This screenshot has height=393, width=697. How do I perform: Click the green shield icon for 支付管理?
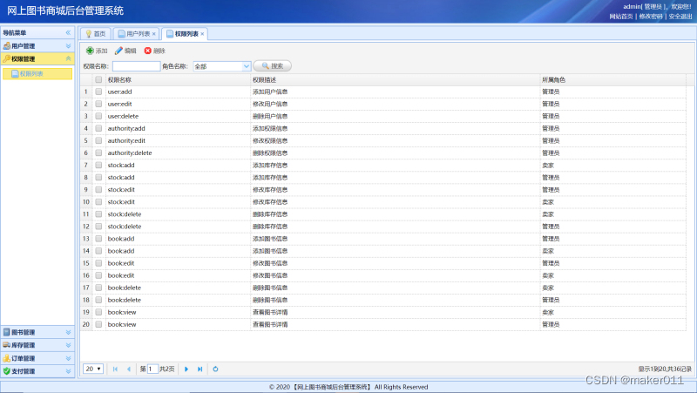[7, 370]
